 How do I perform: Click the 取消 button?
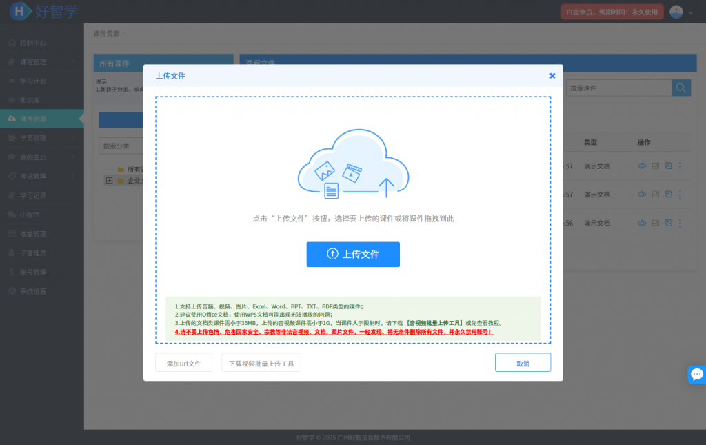pyautogui.click(x=523, y=363)
